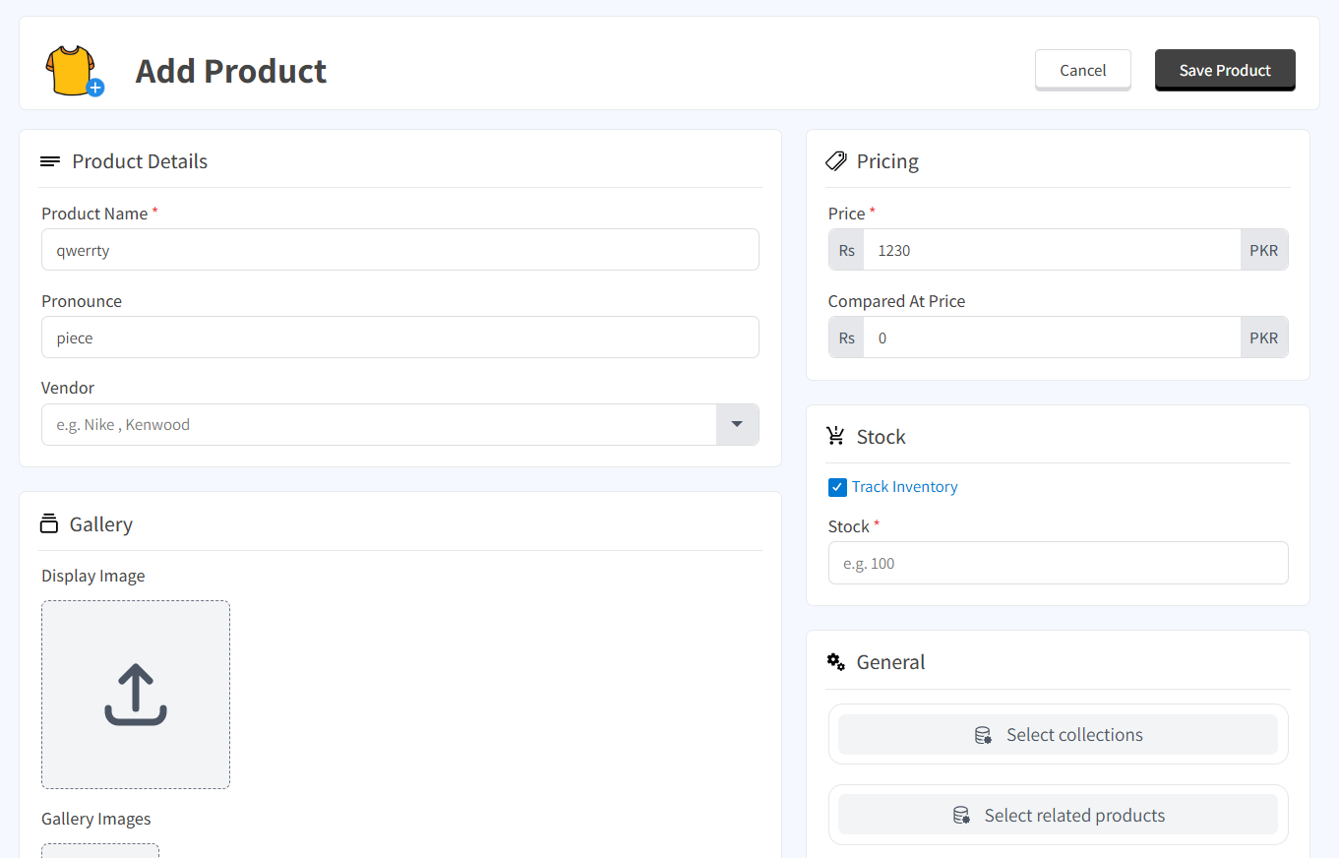The image size is (1339, 858).
Task: Uncheck the Track Inventory checkbox
Action: (837, 487)
